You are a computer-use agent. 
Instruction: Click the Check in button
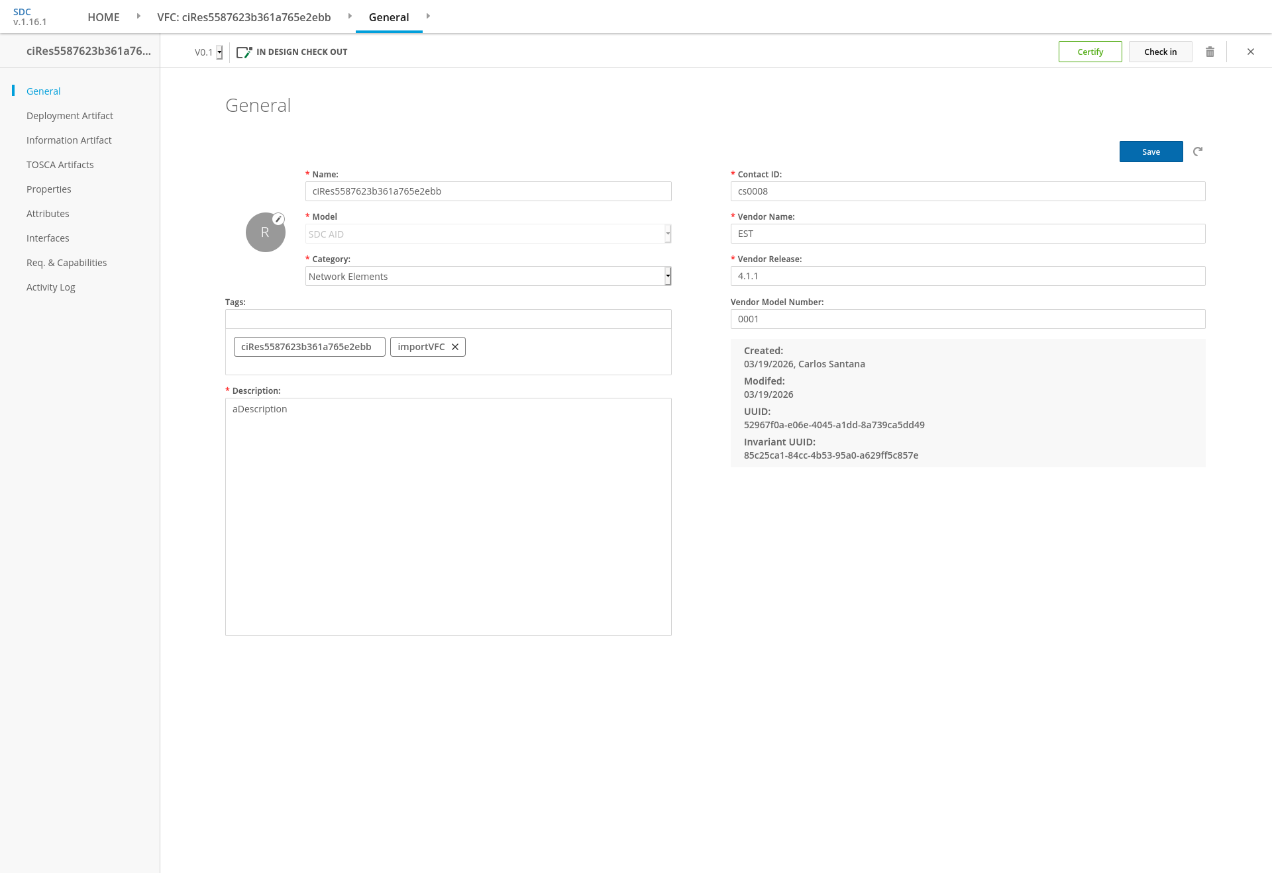[x=1160, y=52]
